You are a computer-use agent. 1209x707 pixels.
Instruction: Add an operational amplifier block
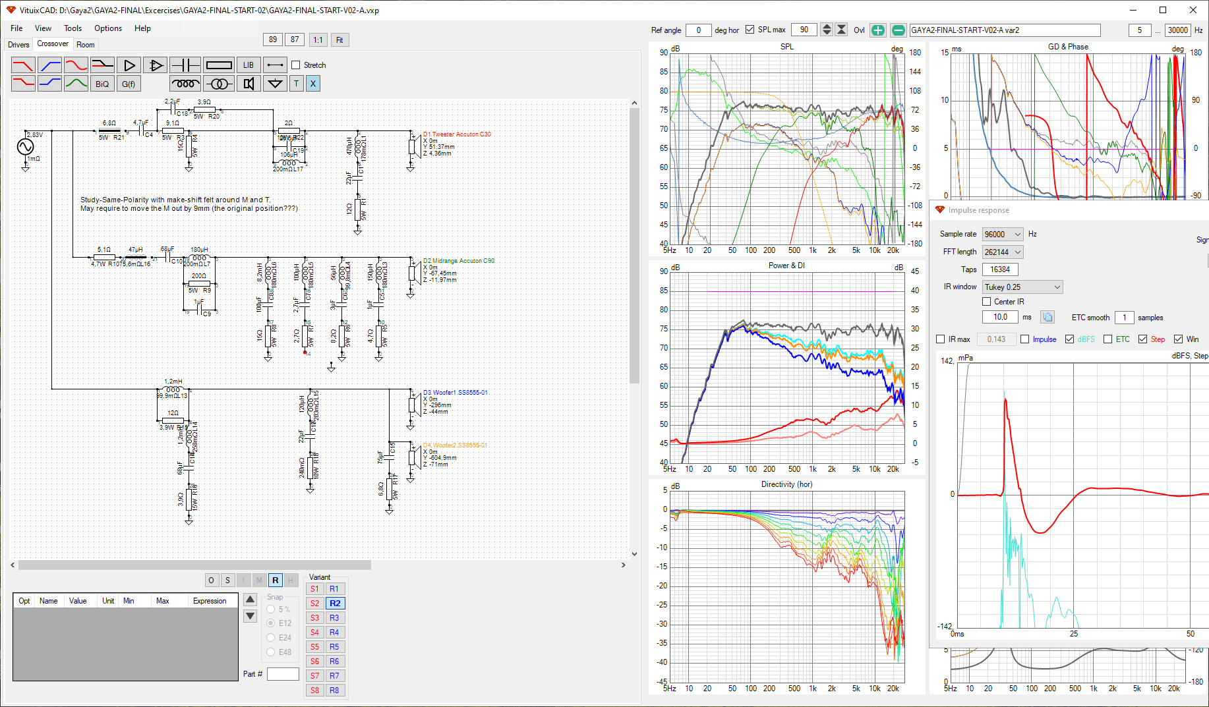[156, 65]
